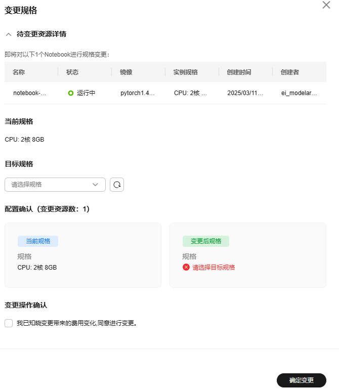Click the 目标规格 heading
This screenshot has height=390, width=339.
(x=19, y=164)
